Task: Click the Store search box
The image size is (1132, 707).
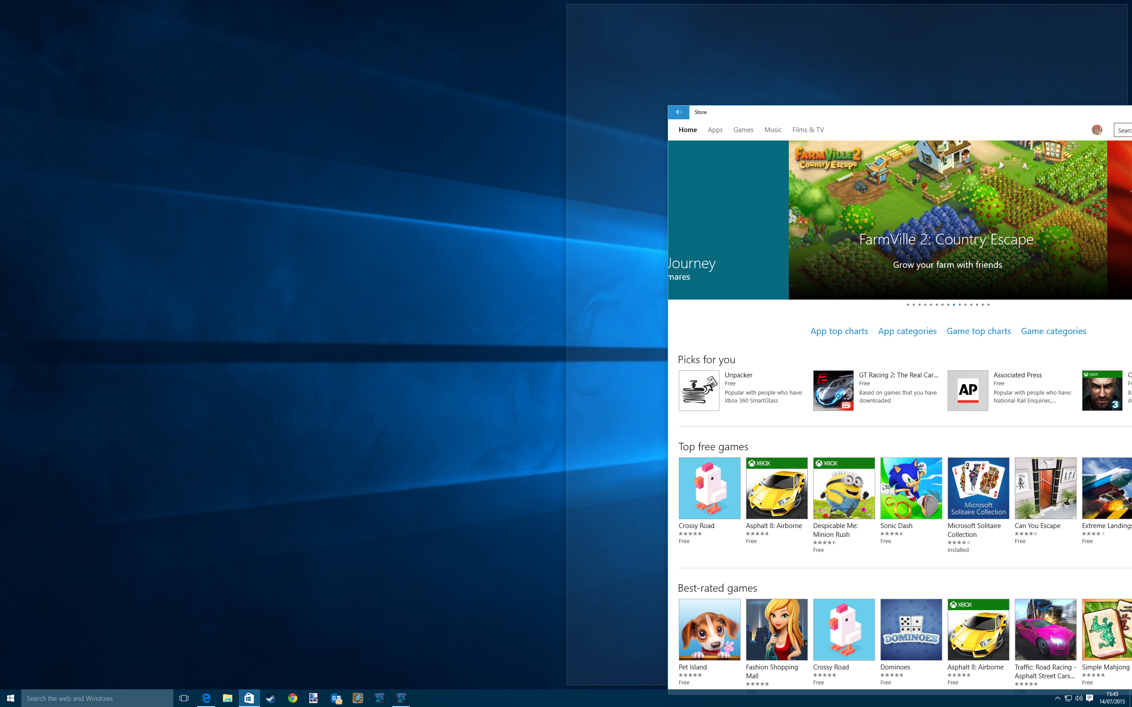Action: coord(1123,130)
